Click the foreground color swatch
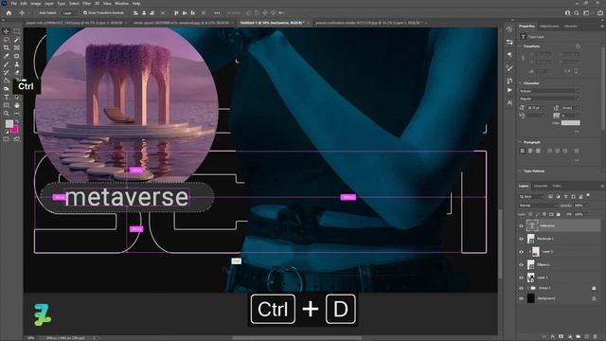Screen dimensions: 606x341 pyautogui.click(x=9, y=124)
